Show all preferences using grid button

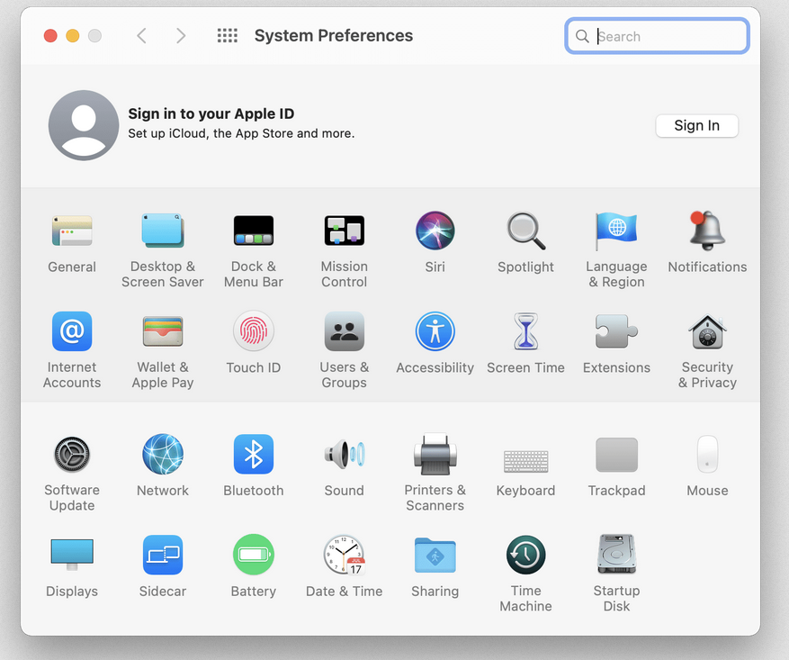pyautogui.click(x=228, y=36)
